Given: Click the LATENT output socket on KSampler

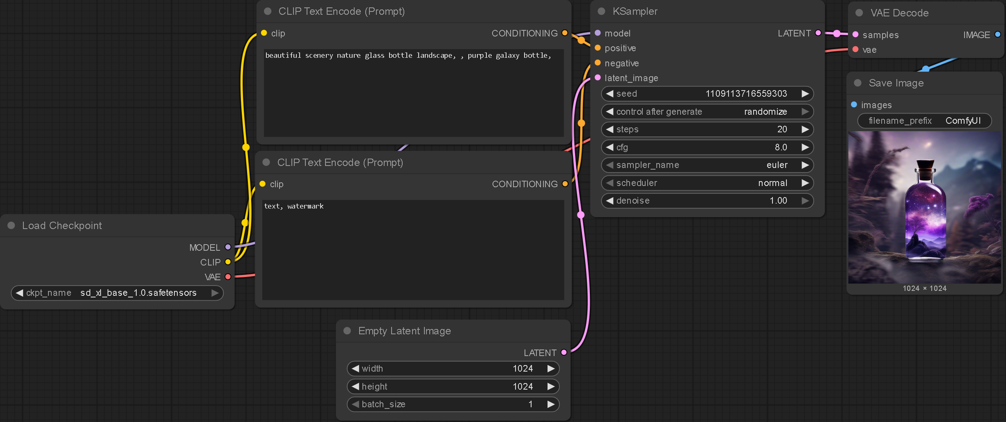Looking at the screenshot, I should 818,33.
